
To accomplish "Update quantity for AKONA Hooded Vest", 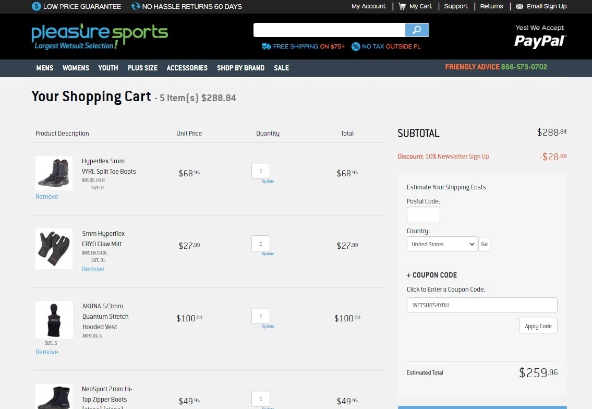I will click(268, 326).
